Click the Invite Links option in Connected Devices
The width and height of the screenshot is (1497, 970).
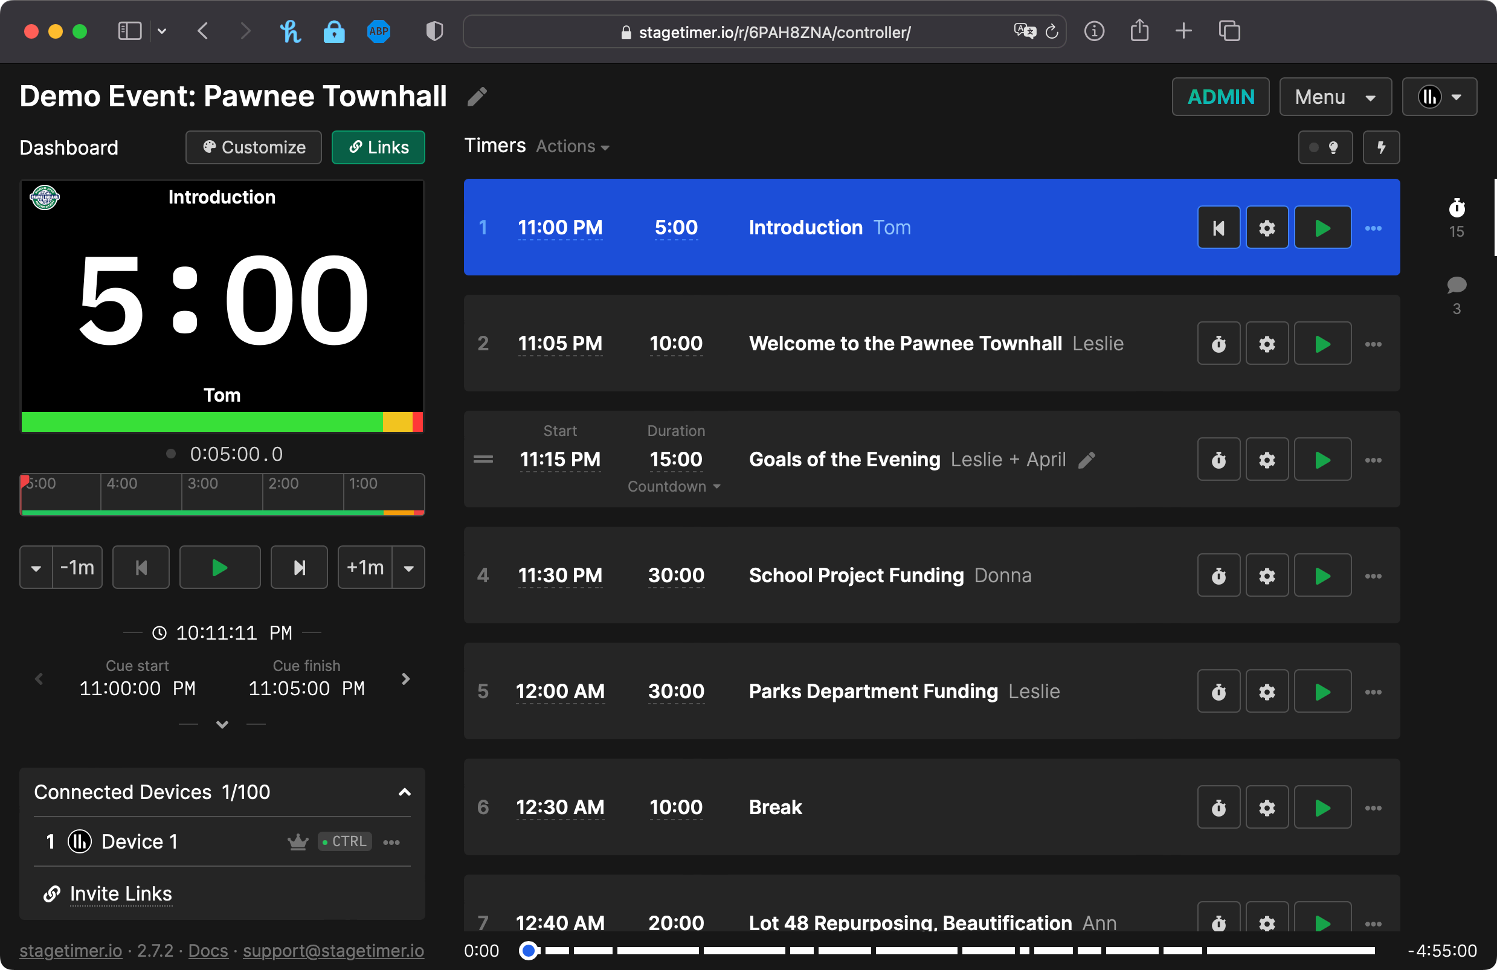pyautogui.click(x=121, y=895)
